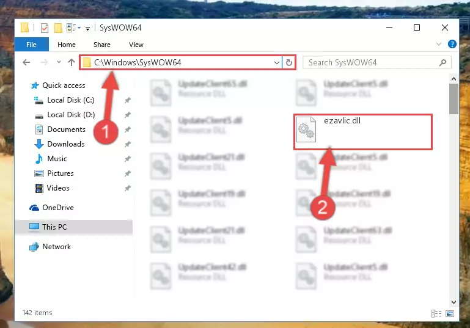This screenshot has height=328, width=470.
Task: Click the Properties checkmark icon in title bar
Action: [45, 28]
